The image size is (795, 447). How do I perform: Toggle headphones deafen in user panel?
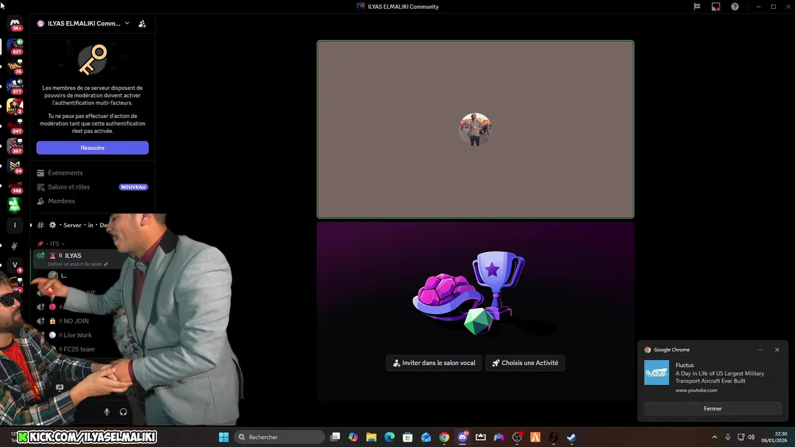tap(123, 412)
